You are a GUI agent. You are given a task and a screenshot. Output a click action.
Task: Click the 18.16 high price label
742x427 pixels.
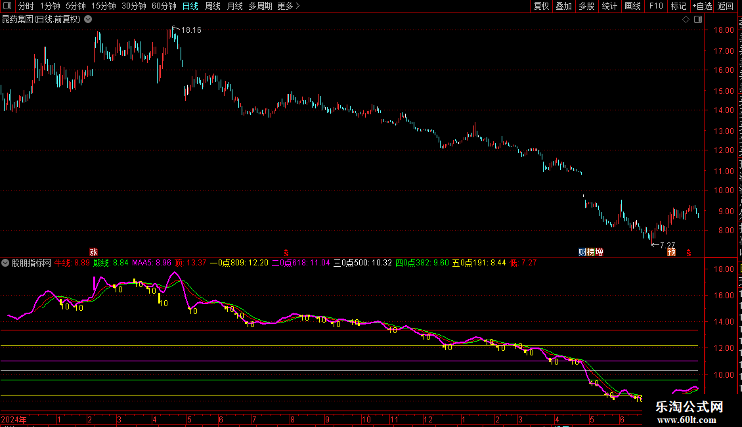click(x=191, y=30)
